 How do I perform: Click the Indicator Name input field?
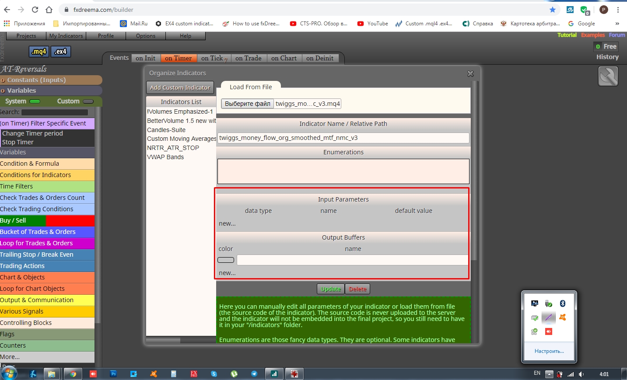343,138
